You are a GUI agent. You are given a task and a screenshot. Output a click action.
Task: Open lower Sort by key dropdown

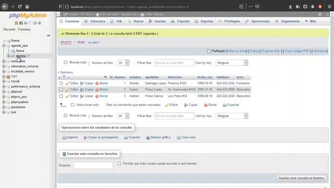click(232, 116)
